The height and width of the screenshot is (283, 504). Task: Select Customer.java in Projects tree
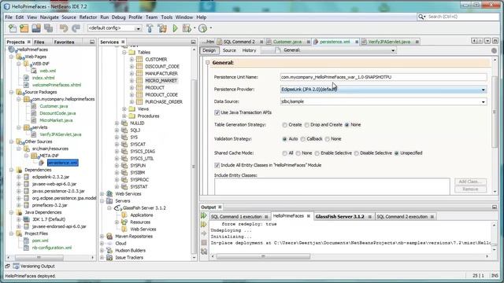[54, 106]
